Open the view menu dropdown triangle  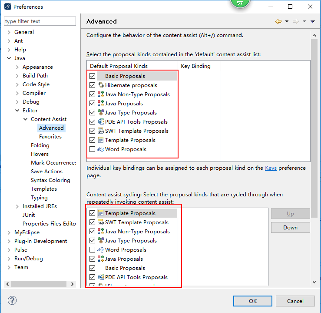pyautogui.click(x=313, y=21)
